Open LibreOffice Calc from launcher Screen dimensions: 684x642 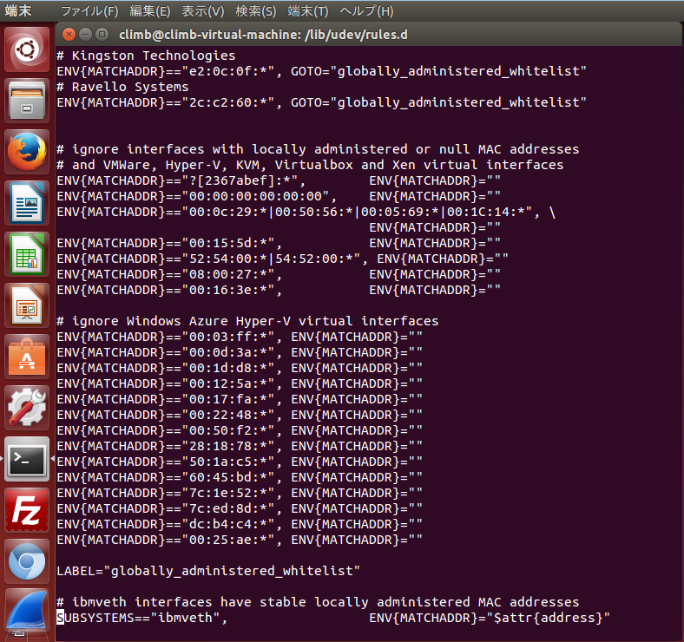click(28, 254)
